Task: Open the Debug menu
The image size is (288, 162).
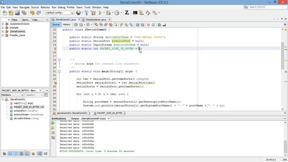Action: pos(62,7)
